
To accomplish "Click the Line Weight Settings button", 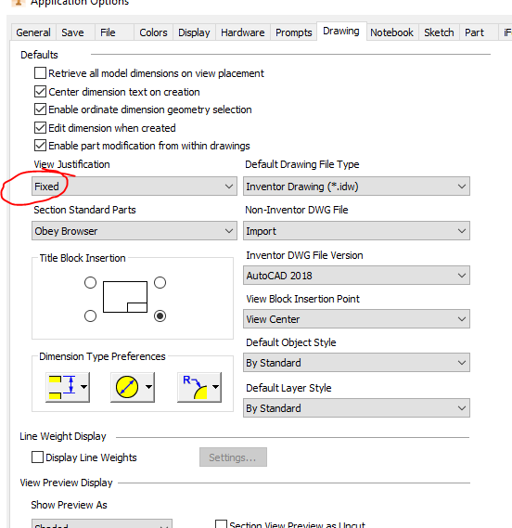I will click(233, 457).
